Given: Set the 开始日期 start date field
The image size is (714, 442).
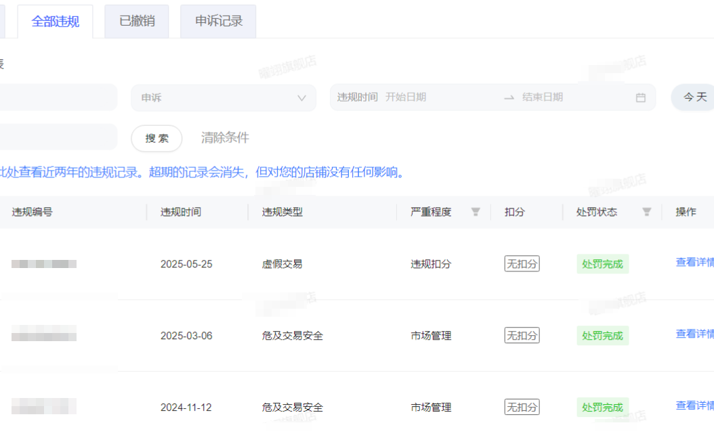Looking at the screenshot, I should click(434, 97).
